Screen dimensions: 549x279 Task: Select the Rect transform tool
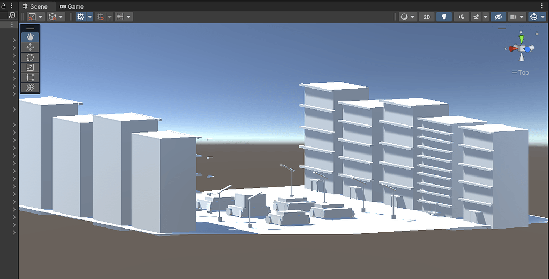(30, 77)
